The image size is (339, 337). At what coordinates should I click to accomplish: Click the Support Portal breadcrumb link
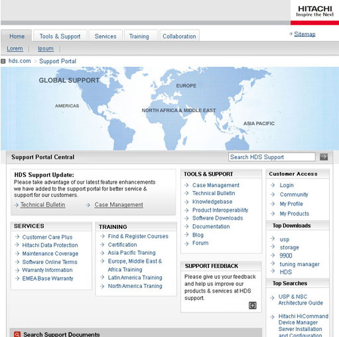coord(58,61)
